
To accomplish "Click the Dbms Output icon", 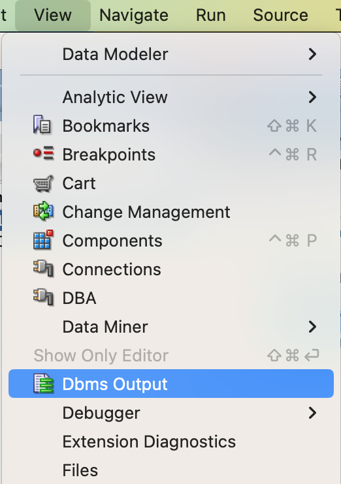I will click(43, 384).
